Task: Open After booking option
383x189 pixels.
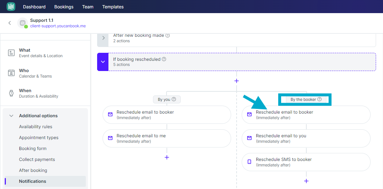Action: 33,170
